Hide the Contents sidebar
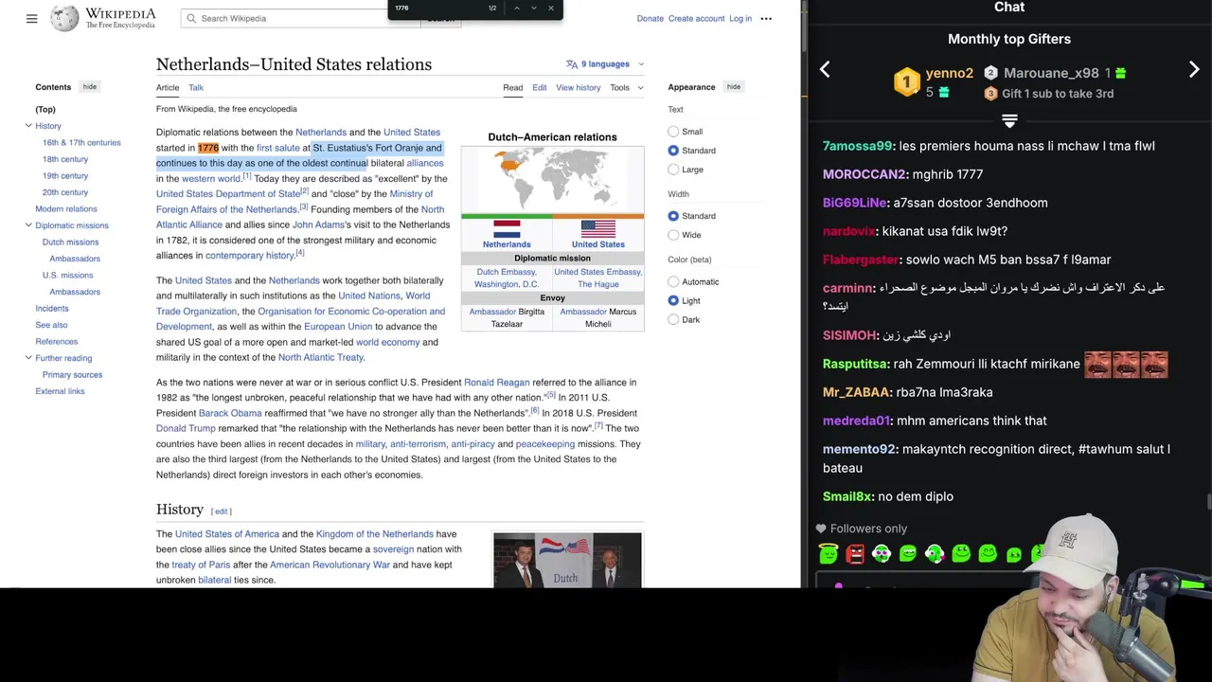The height and width of the screenshot is (682, 1212). (89, 87)
